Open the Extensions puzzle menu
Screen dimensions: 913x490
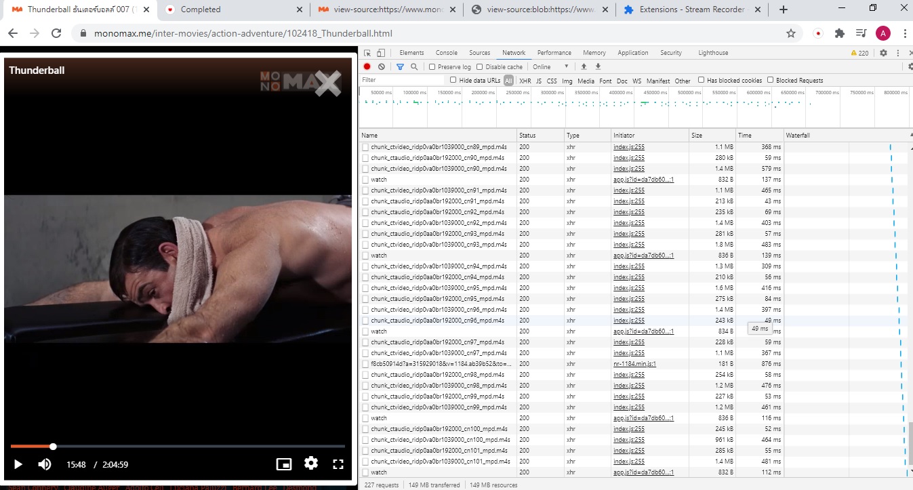pyautogui.click(x=840, y=33)
